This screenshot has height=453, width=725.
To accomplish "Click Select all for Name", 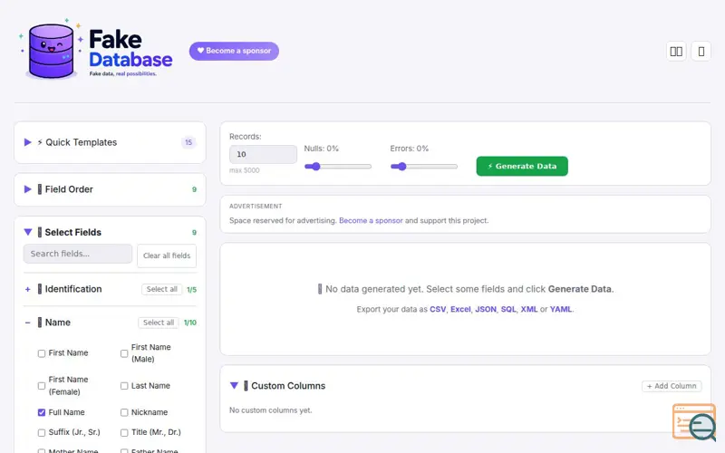I will (x=159, y=323).
